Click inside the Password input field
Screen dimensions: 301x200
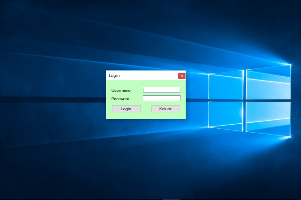161,98
